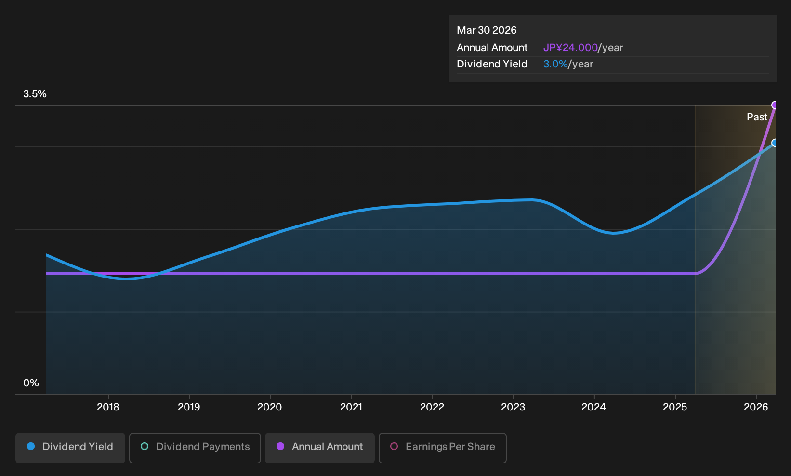
Task: Click the 3.0% dividend yield value
Action: click(555, 64)
